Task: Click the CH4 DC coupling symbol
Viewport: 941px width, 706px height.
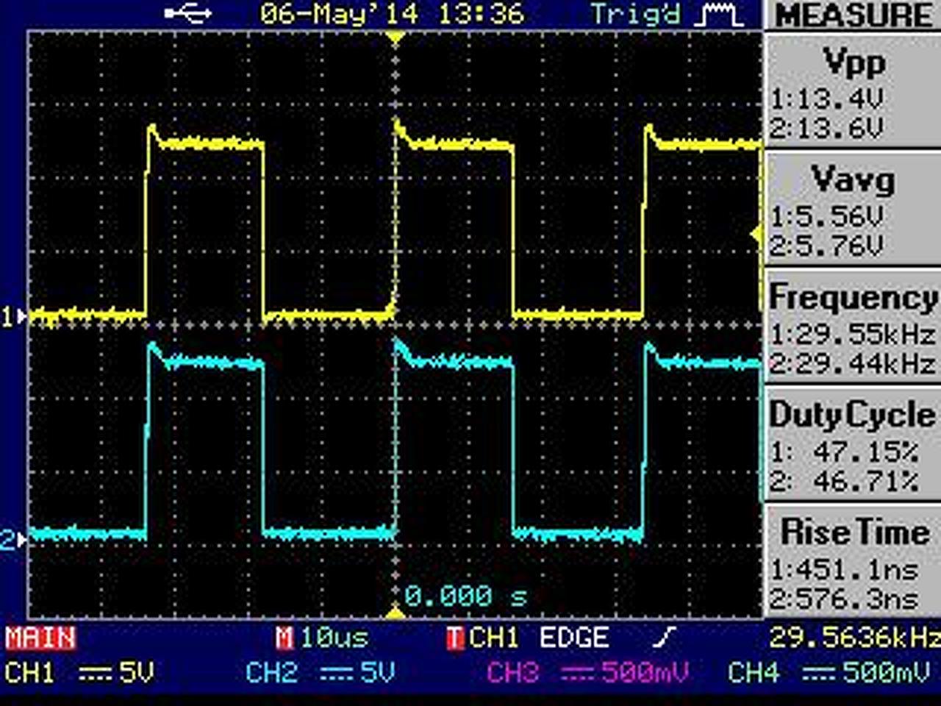Action: (x=819, y=673)
